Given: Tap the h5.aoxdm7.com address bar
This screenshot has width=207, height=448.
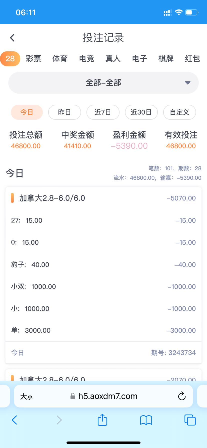Looking at the screenshot, I should click(107, 396).
